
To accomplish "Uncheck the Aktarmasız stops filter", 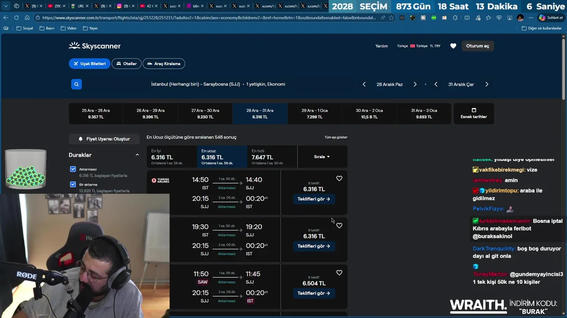I will [73, 169].
